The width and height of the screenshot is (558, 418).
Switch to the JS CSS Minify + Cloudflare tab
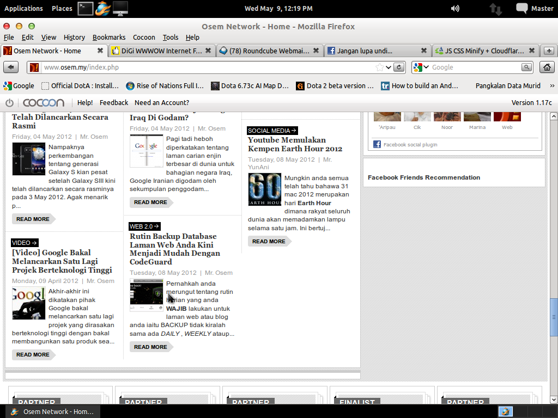pyautogui.click(x=484, y=51)
